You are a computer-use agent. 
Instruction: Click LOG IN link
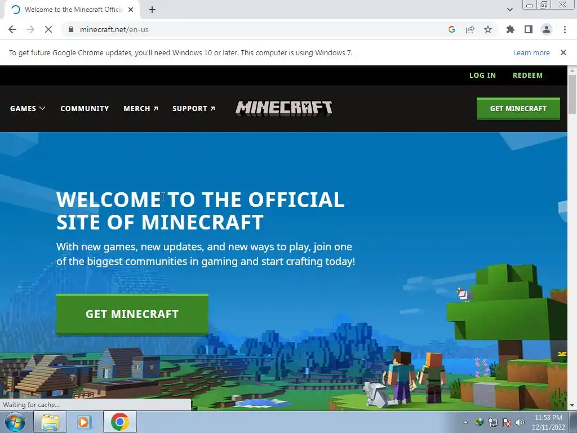pos(482,75)
